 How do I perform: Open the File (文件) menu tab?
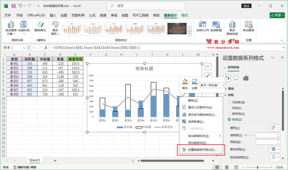[x=7, y=15]
